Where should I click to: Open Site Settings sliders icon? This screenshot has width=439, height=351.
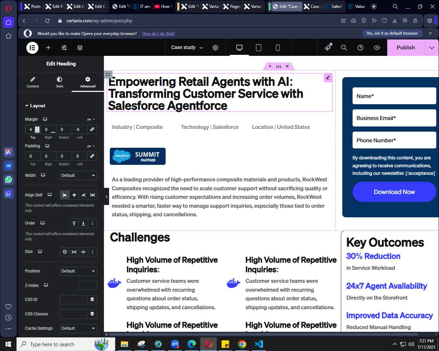pyautogui.click(x=64, y=48)
